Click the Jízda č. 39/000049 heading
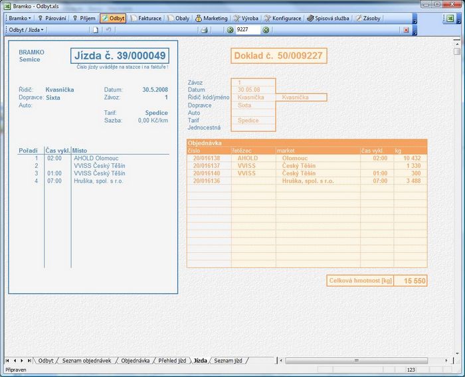Screen dimensions: 465x377 click(x=120, y=56)
